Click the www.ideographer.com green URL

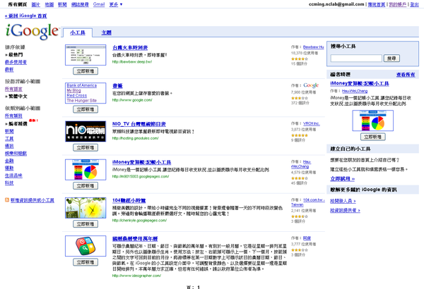click(x=136, y=276)
